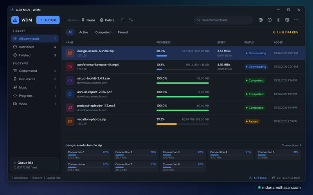Click Downloading status of conference-keynote-4k.mp4
This screenshot has height=195, width=313.
tap(256, 67)
